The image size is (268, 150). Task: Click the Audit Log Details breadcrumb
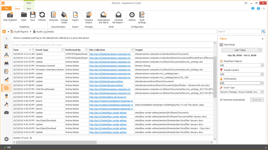tap(43, 32)
